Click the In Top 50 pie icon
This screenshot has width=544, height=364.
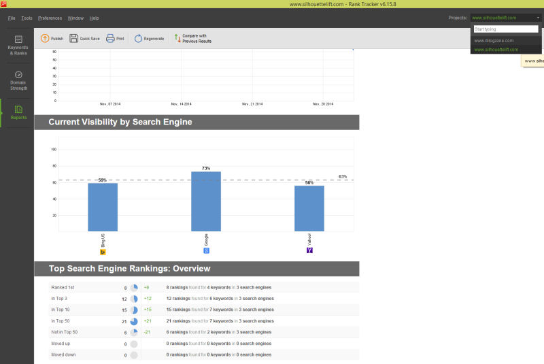coord(134,321)
